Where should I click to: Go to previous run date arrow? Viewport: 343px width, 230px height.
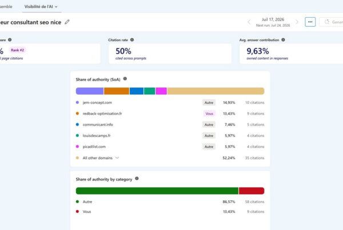coord(249,22)
